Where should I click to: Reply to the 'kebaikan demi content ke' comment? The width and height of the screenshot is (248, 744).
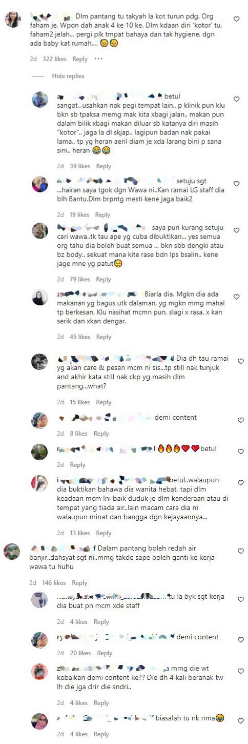click(101, 703)
